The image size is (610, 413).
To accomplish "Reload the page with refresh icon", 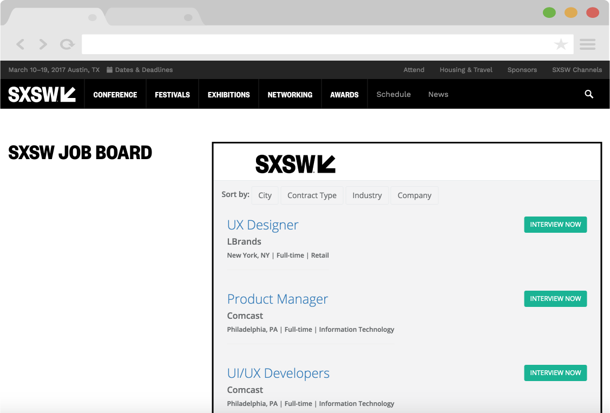I will 67,44.
